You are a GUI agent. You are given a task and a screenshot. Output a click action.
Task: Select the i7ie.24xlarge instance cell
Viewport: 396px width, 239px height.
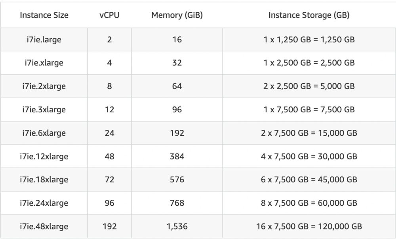44,203
